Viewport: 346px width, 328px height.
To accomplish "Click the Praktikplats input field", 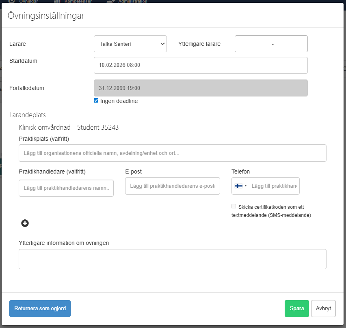I will click(172, 153).
